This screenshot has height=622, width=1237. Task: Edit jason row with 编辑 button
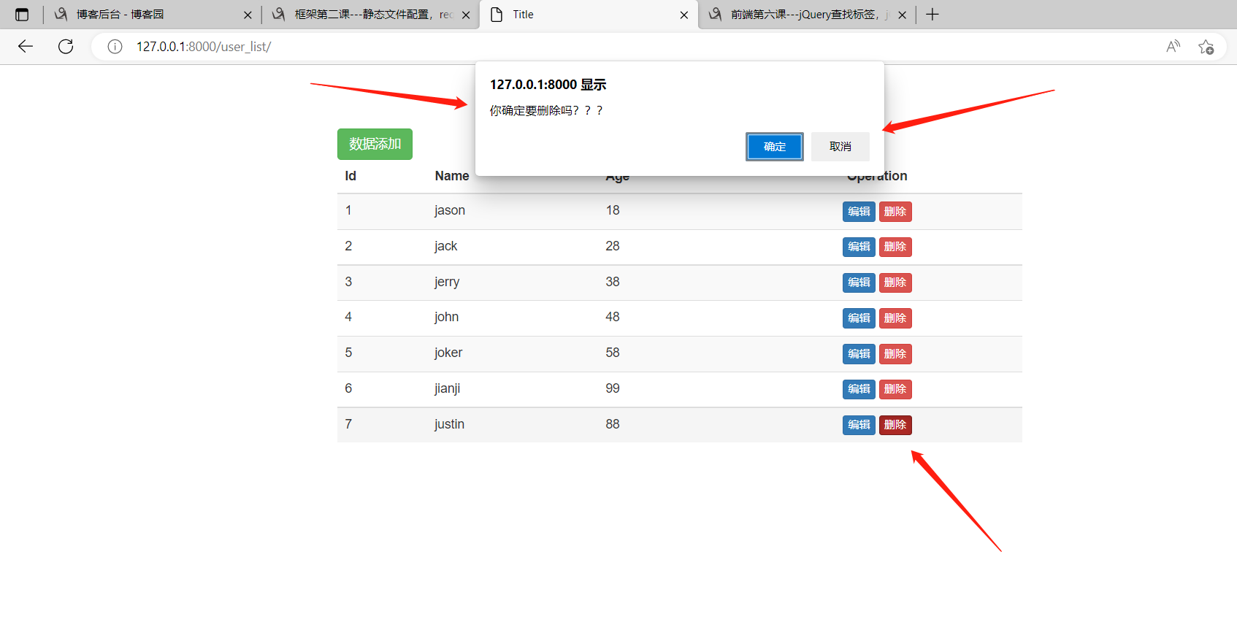[859, 212]
